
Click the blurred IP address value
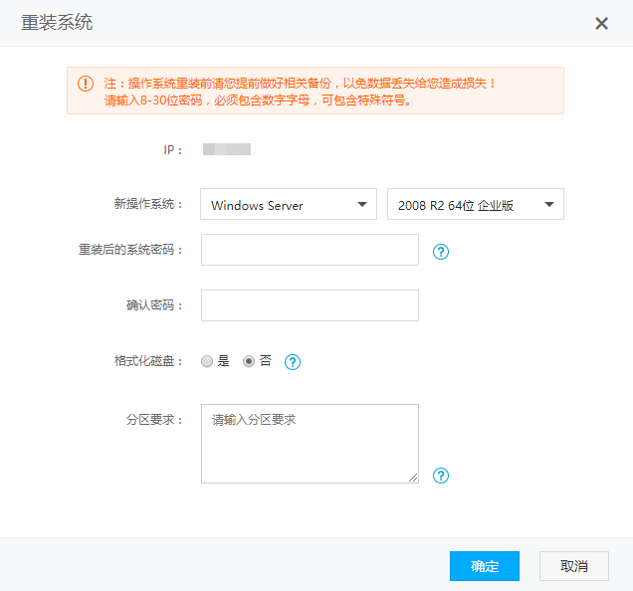tap(227, 149)
